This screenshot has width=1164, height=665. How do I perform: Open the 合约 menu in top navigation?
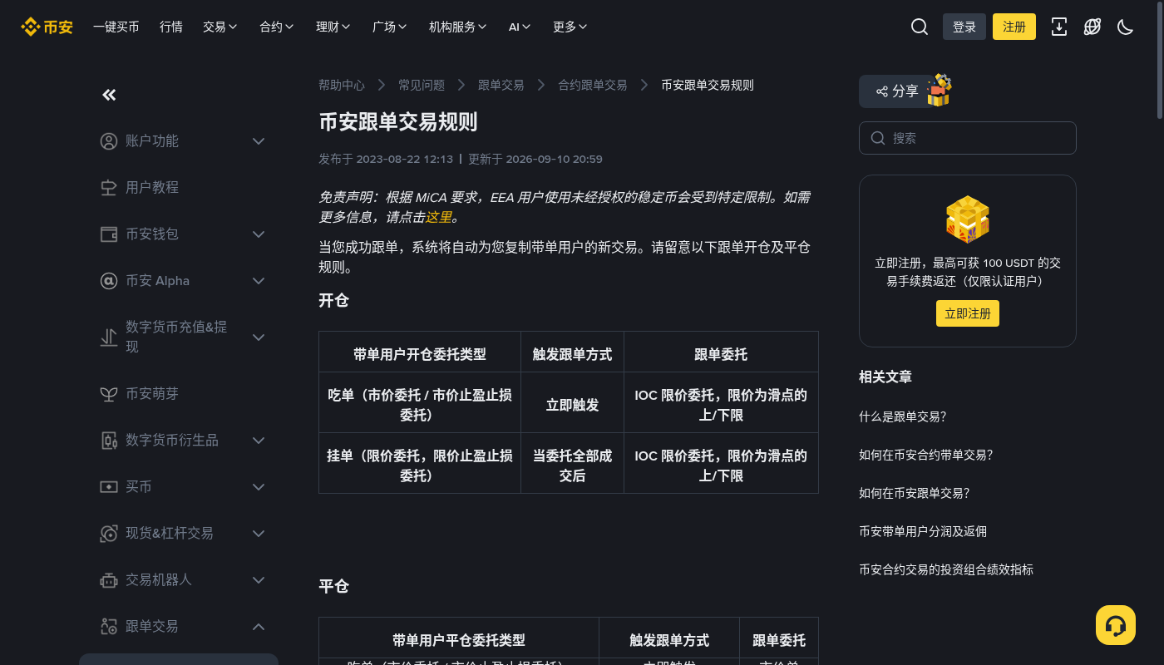point(277,27)
